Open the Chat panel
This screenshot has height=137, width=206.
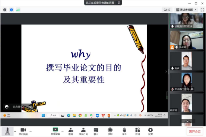[96, 131]
